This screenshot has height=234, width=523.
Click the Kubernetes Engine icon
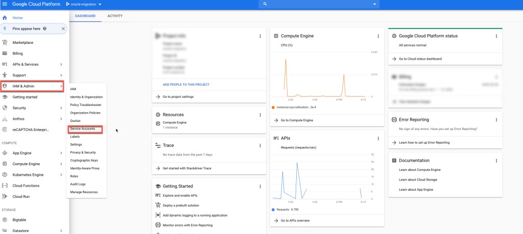[5, 174]
